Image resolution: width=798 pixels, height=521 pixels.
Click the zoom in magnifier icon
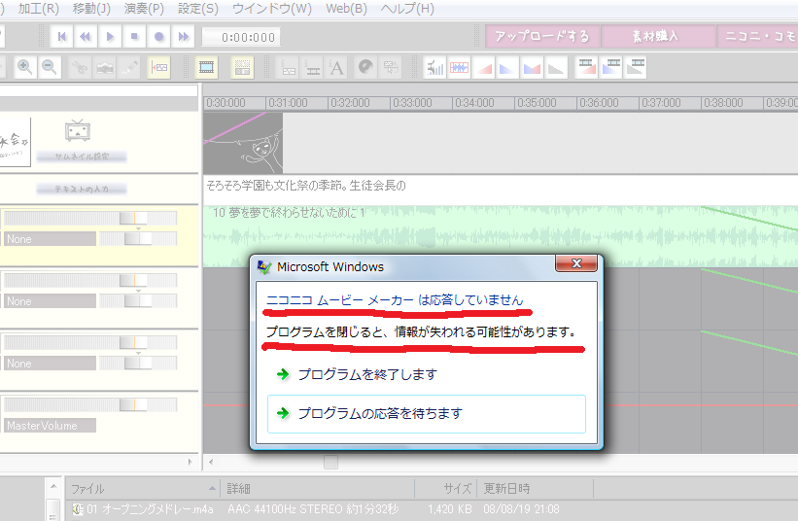point(24,67)
